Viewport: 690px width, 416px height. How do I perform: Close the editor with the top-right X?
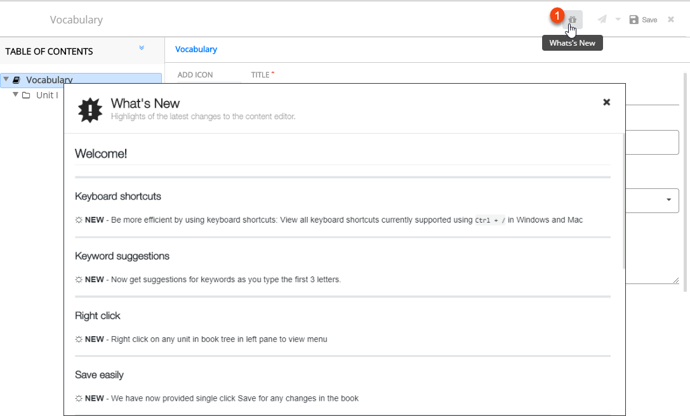[671, 20]
